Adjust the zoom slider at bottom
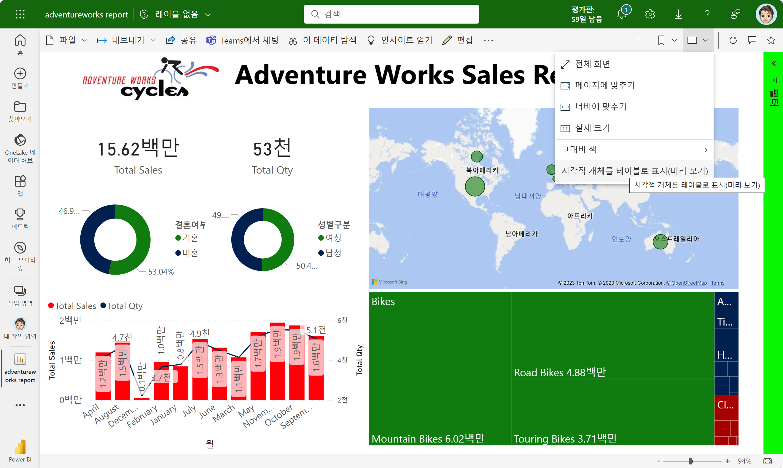This screenshot has width=783, height=468. 690,461
